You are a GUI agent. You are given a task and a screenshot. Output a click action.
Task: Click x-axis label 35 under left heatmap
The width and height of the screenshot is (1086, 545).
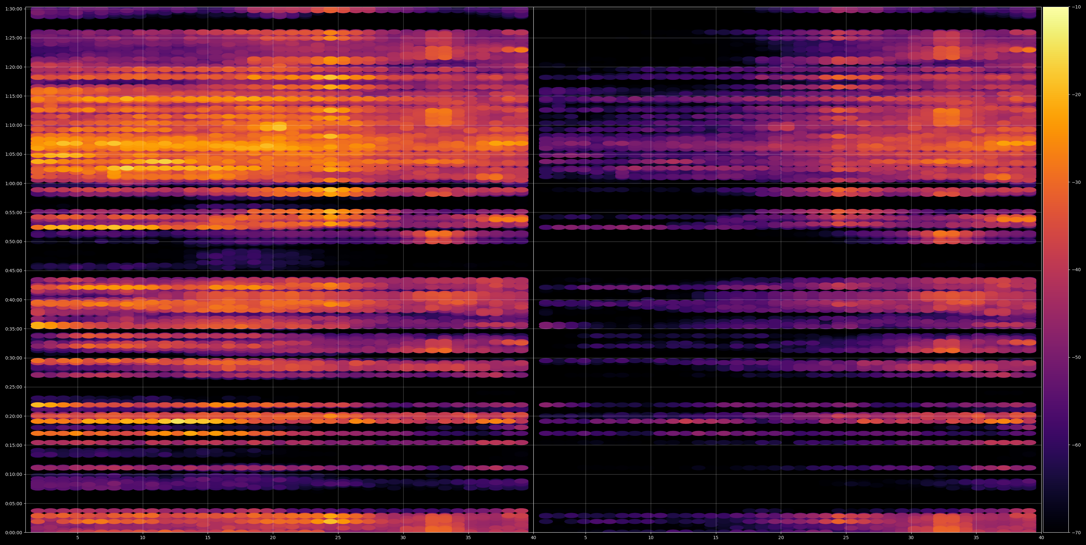(469, 538)
